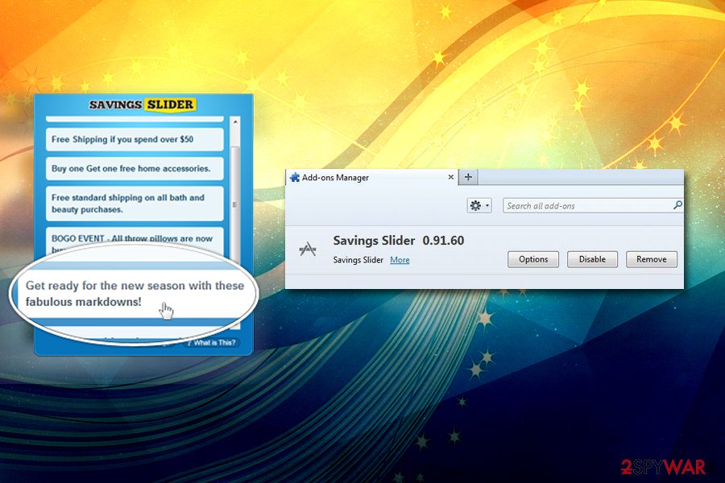Click the Savings Slider add-on icon
Viewport: 725px width, 483px height.
point(308,250)
